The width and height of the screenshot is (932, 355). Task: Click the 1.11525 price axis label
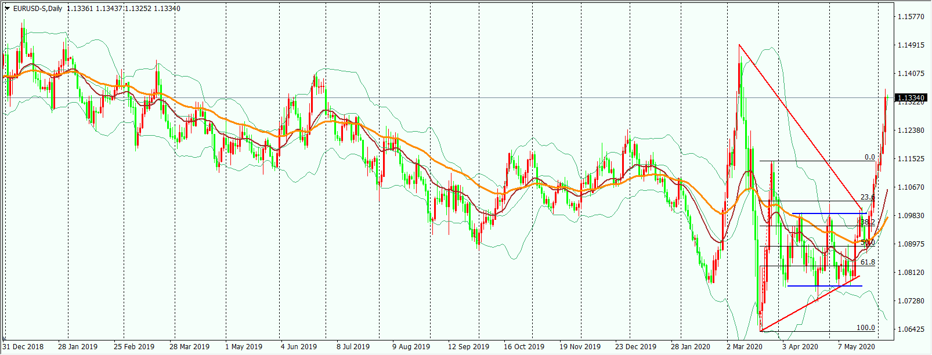[911, 159]
